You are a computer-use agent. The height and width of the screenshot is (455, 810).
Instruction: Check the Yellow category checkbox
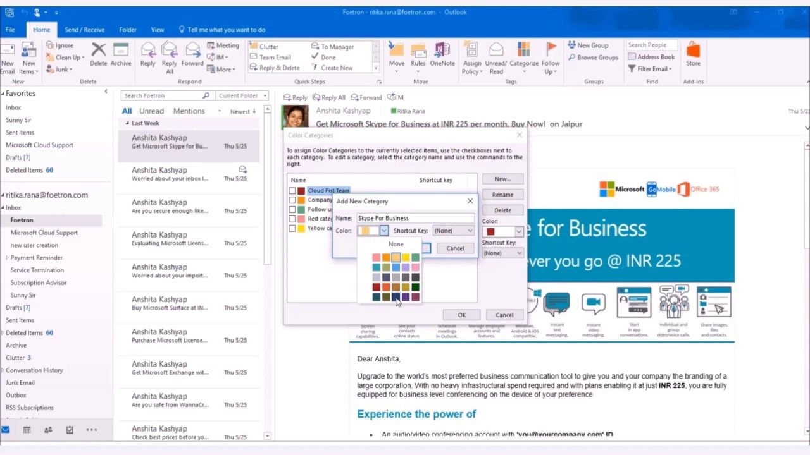[x=292, y=228]
